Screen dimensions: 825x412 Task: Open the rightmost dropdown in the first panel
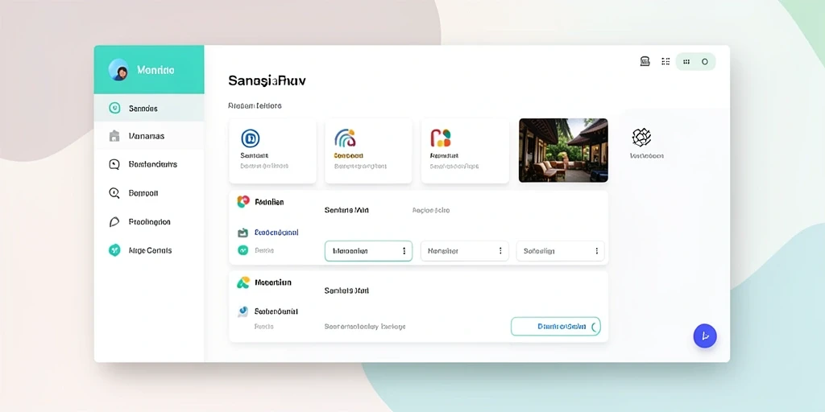pyautogui.click(x=561, y=251)
